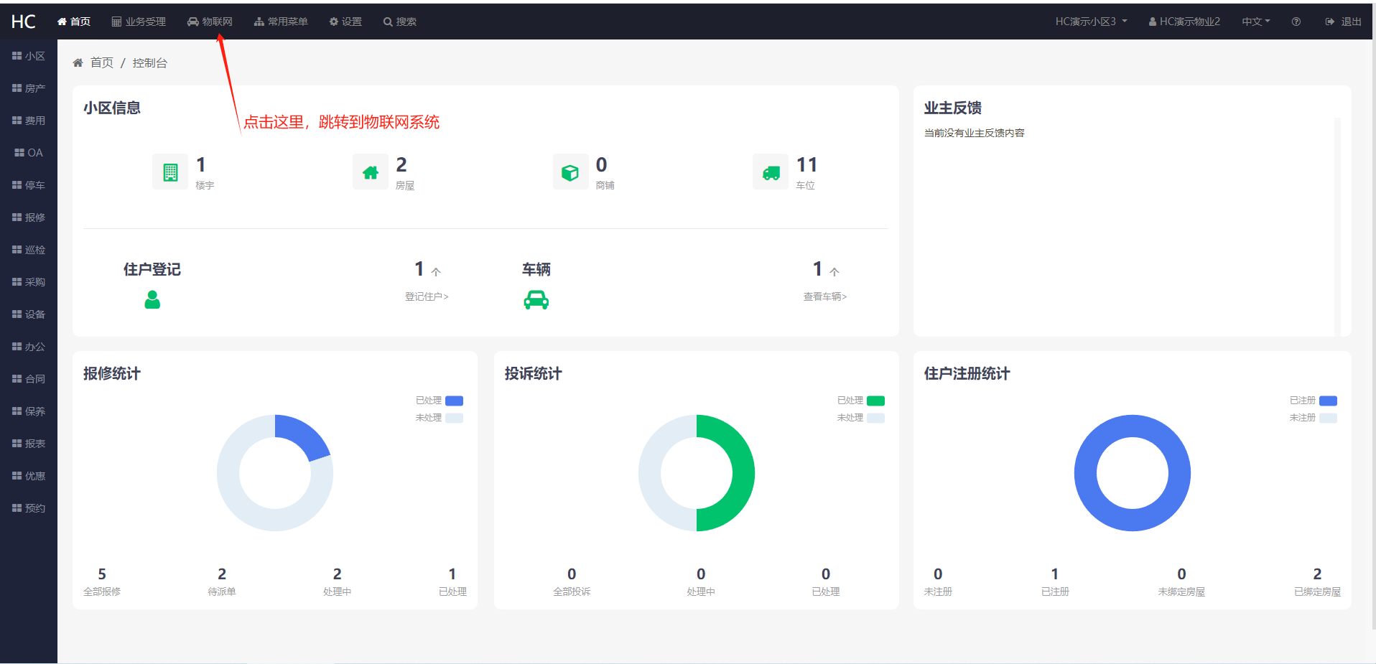Click the blue slice of 报修统计 donut
The height and width of the screenshot is (664, 1376).
[x=301, y=434]
